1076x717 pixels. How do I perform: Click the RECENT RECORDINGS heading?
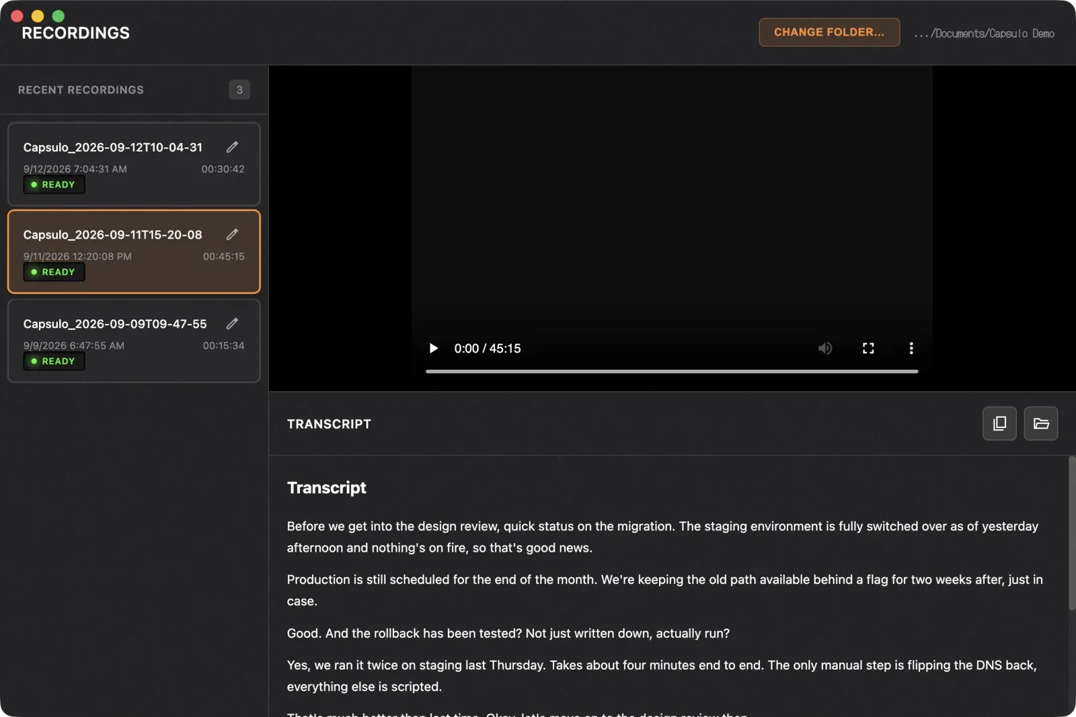(x=81, y=90)
